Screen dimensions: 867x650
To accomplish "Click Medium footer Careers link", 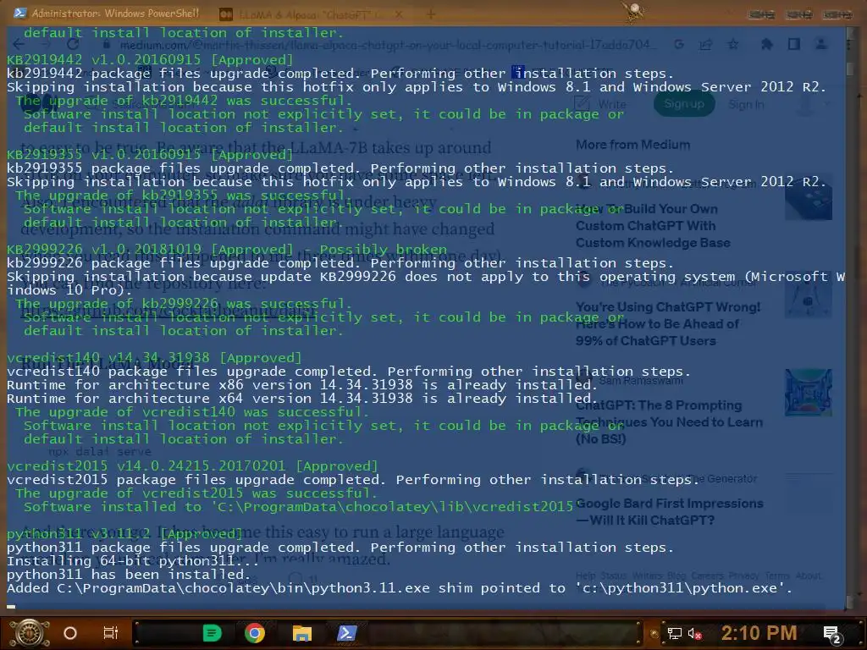I will 707,576.
